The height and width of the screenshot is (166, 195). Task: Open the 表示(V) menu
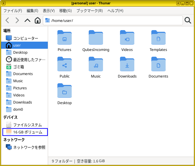coord(49,11)
